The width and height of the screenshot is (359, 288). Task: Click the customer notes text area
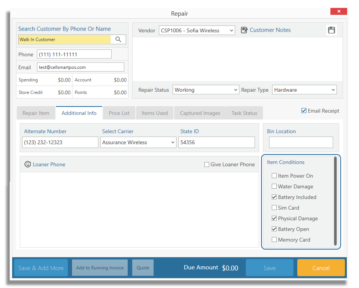238,59
